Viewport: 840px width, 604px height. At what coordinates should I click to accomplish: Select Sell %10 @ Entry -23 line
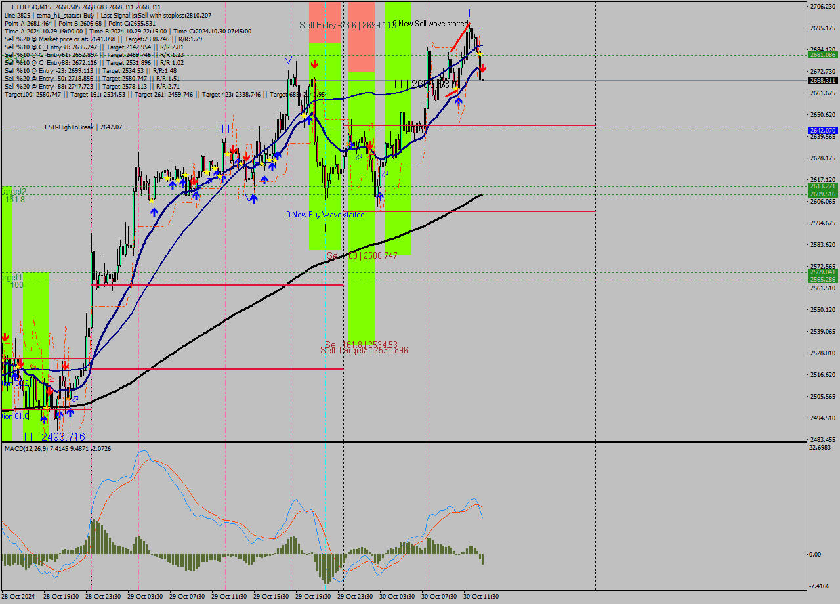90,70
